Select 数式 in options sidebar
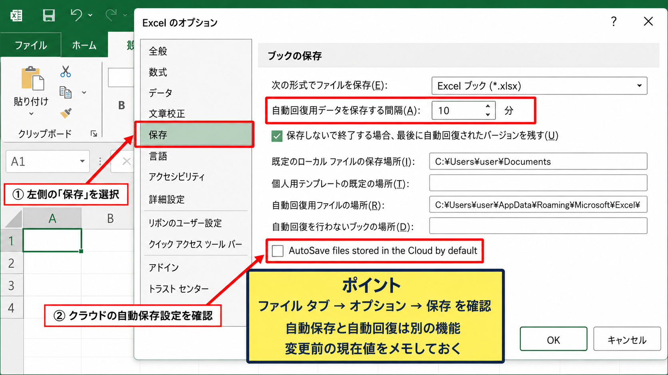This screenshot has width=668, height=375. point(196,72)
